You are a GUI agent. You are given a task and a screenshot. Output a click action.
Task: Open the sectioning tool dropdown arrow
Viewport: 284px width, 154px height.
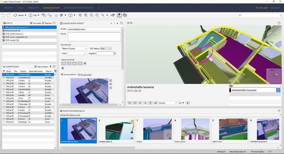107,15
